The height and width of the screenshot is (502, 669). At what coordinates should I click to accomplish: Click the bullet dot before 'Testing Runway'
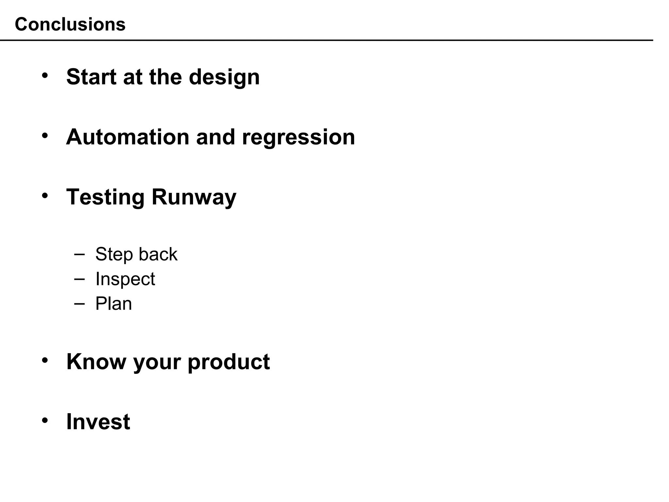point(45,195)
